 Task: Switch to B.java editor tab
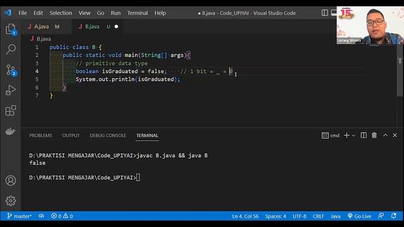click(97, 26)
